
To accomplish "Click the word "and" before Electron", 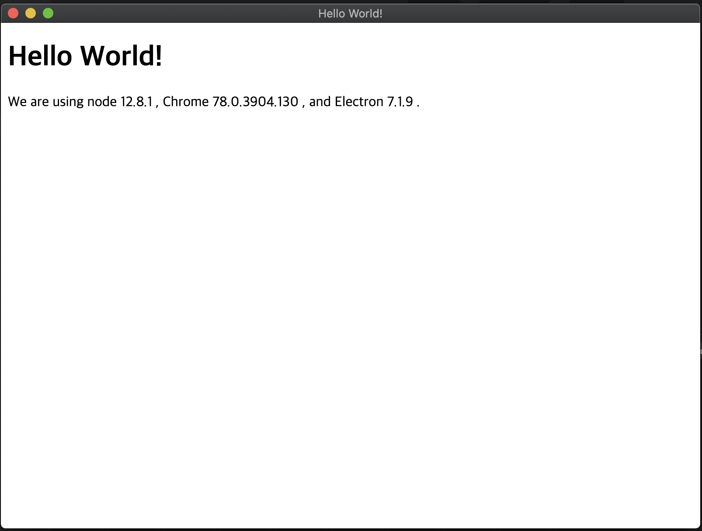I will pos(320,102).
